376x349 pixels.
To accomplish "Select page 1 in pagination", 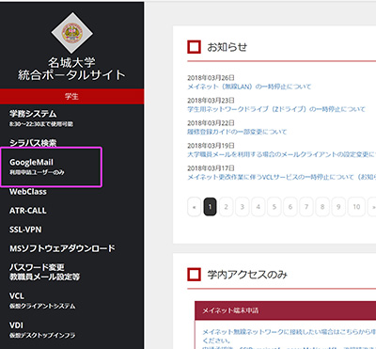I will (x=210, y=207).
